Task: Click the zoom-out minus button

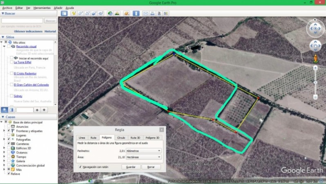Action: tap(315, 97)
